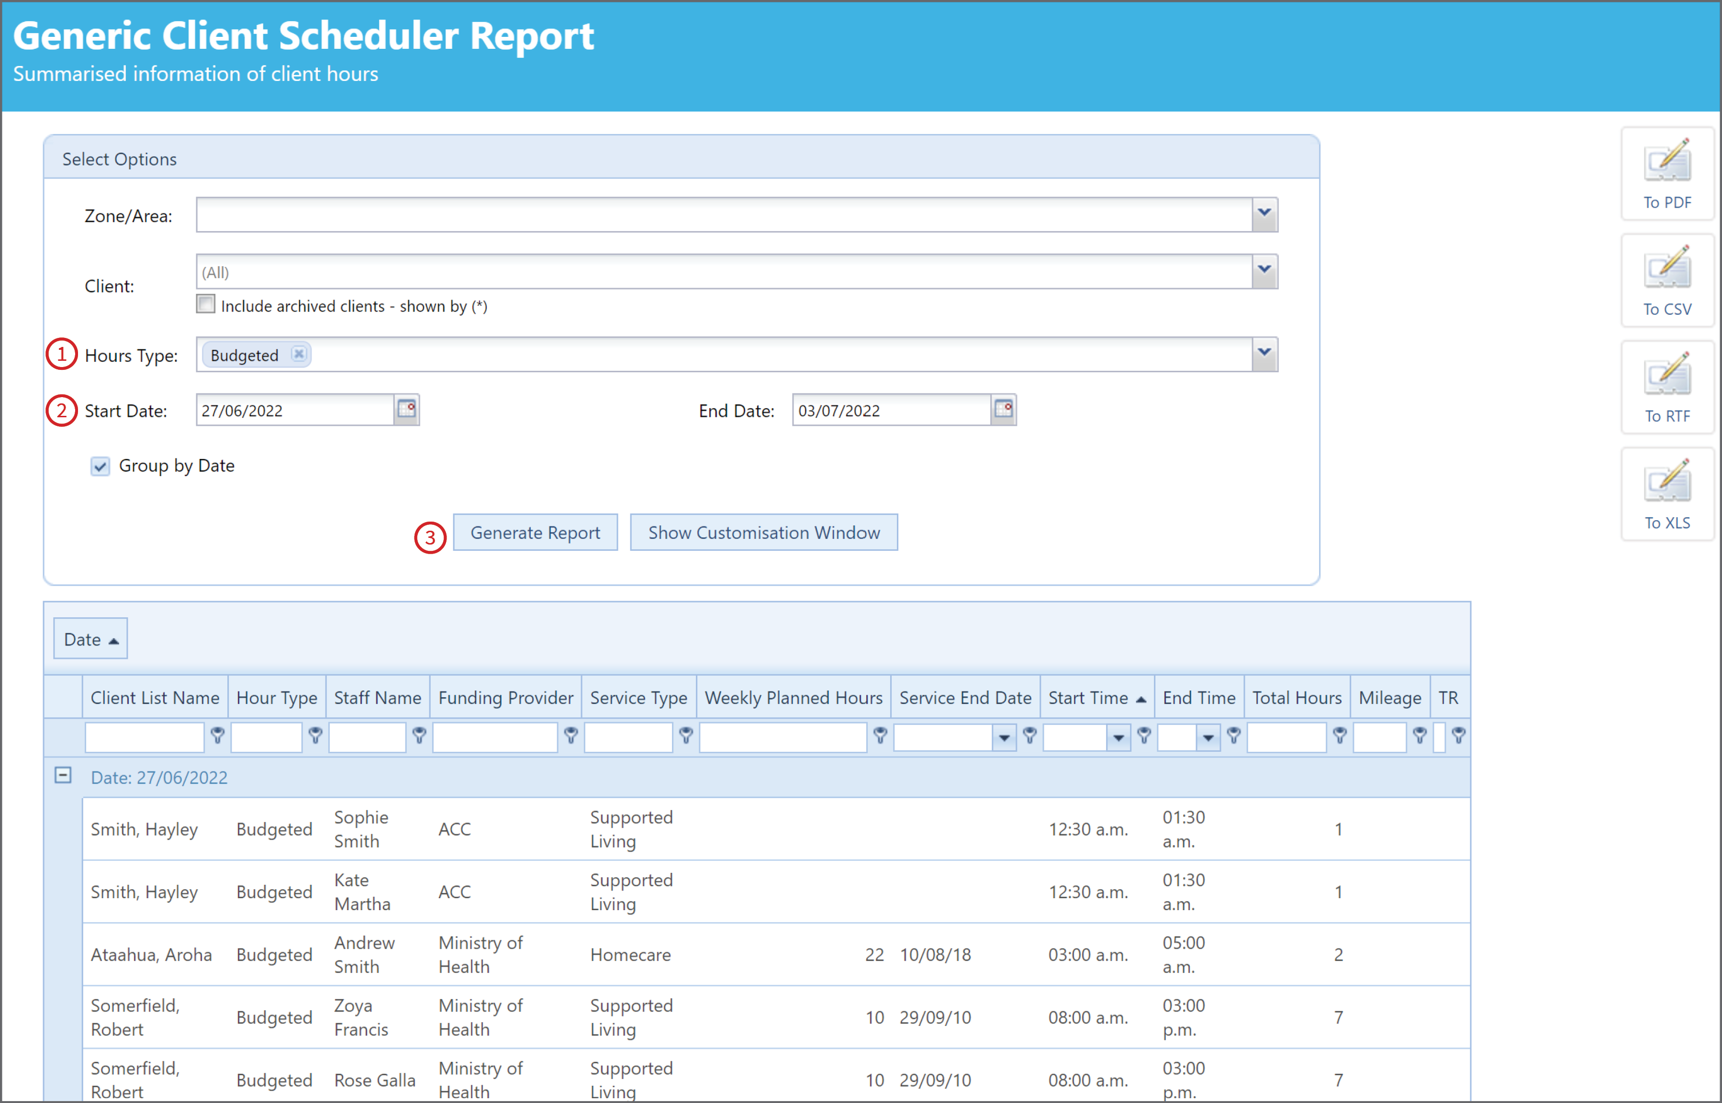Click Total Hours filter text box
Image resolution: width=1722 pixels, height=1103 pixels.
1286,737
